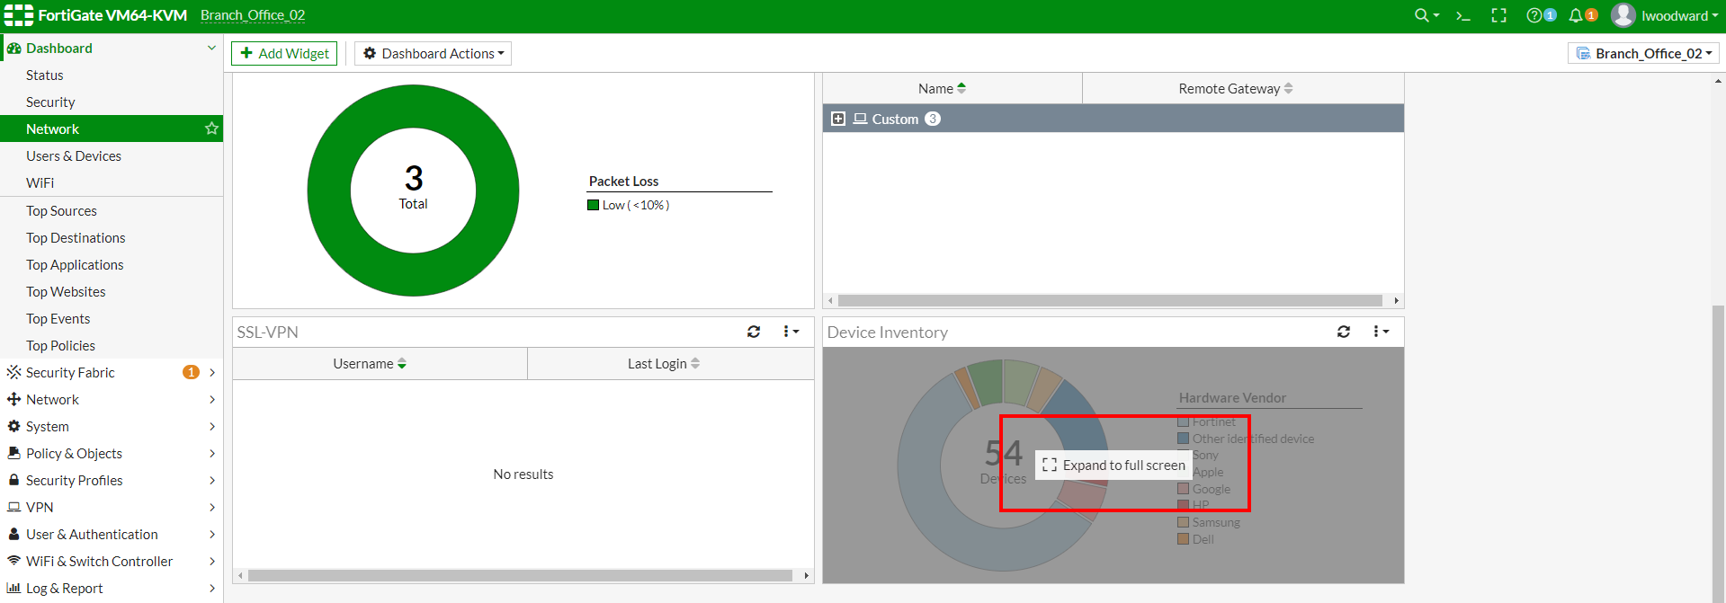The image size is (1726, 603).
Task: Click SSL-VPN horizontal scrollbar
Action: [520, 575]
